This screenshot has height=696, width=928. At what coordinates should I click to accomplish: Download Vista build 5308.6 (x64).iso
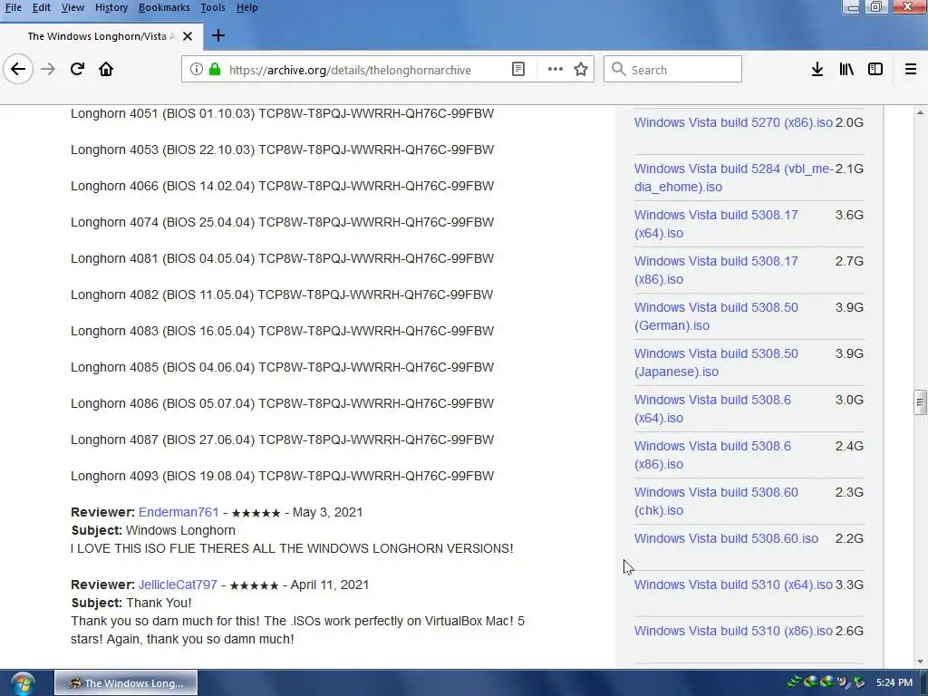[x=712, y=409]
